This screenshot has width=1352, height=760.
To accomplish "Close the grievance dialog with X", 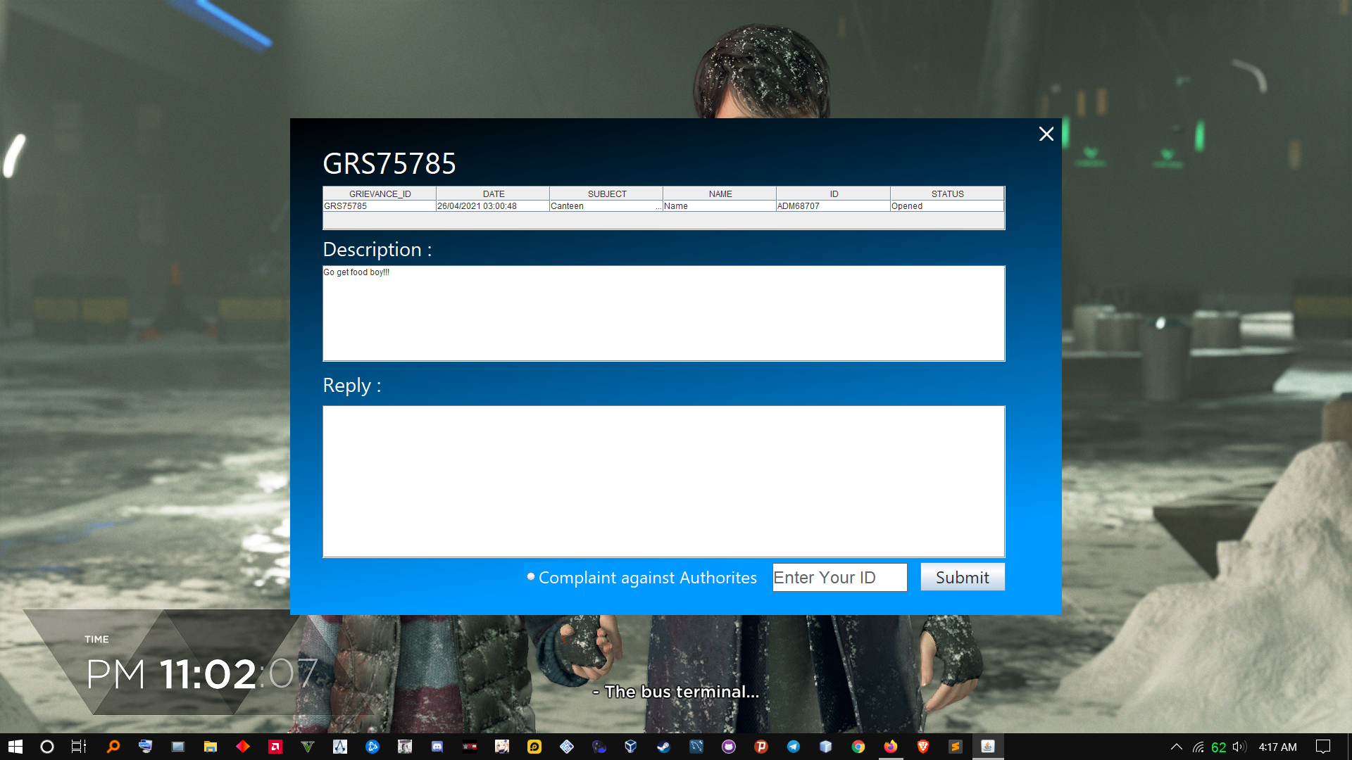I will 1046,134.
